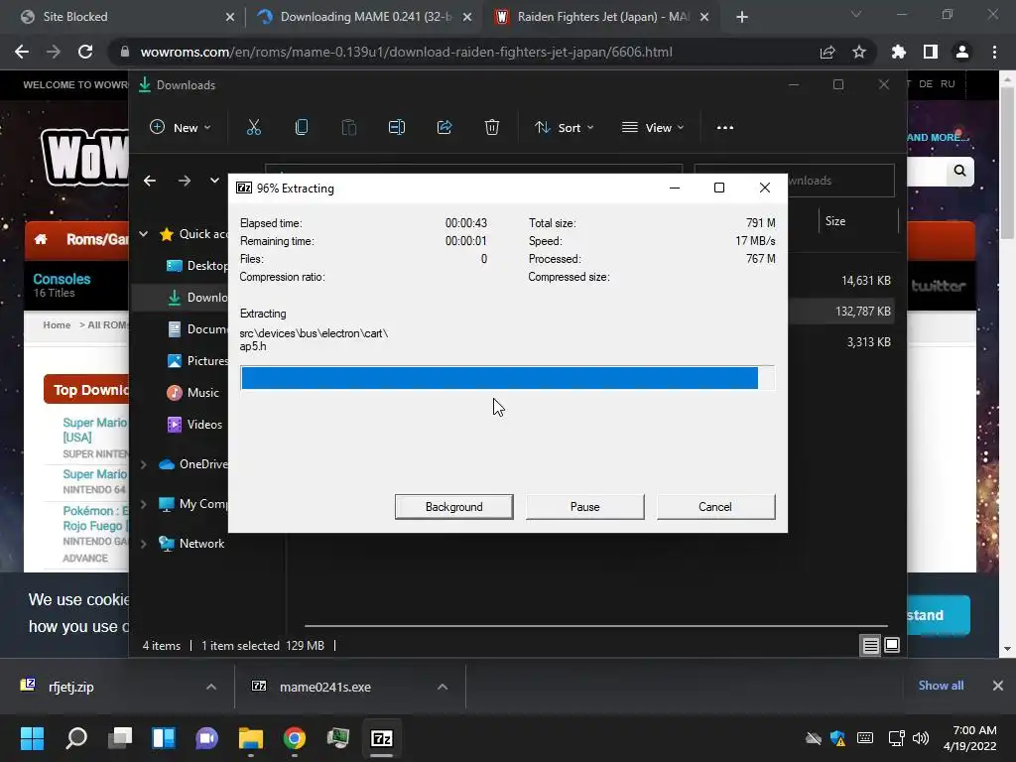This screenshot has width=1016, height=762.
Task: Open Chrome three-dot menu
Action: point(994,52)
